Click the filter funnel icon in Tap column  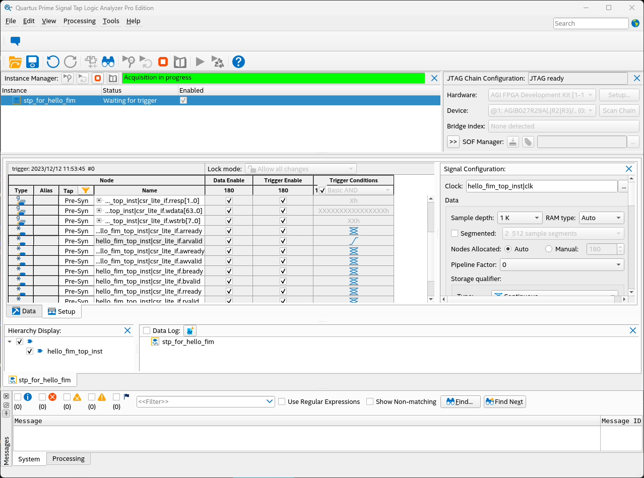point(86,190)
